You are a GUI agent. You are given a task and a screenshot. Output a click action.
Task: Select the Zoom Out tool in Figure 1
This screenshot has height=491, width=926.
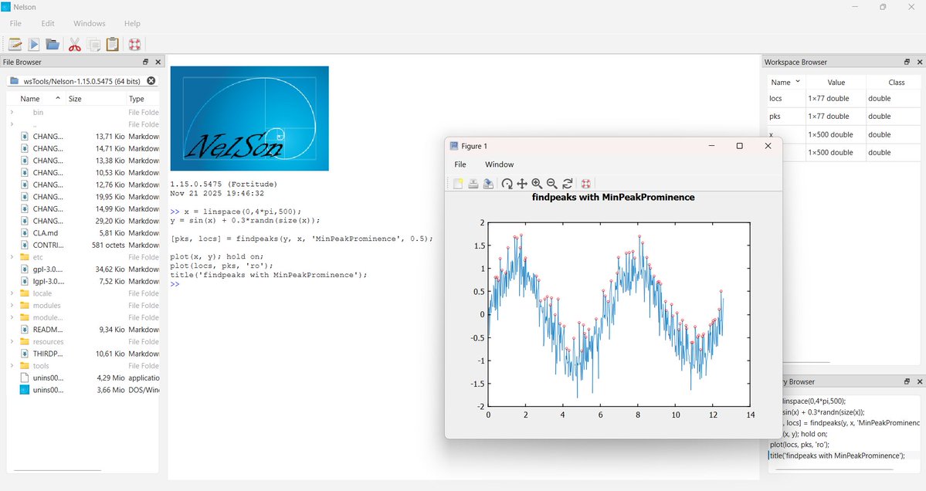click(x=551, y=184)
